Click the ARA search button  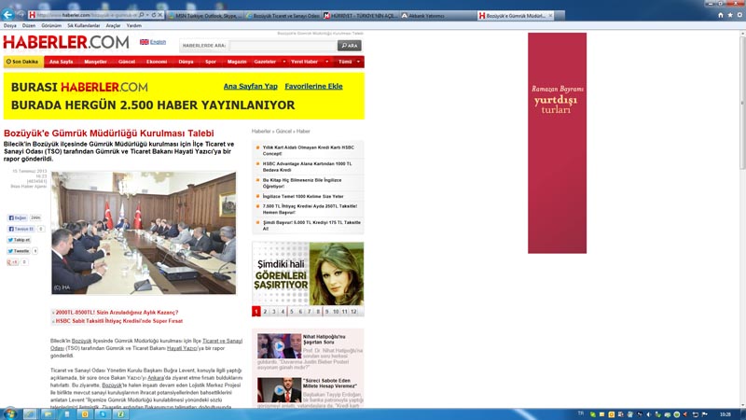pos(349,46)
